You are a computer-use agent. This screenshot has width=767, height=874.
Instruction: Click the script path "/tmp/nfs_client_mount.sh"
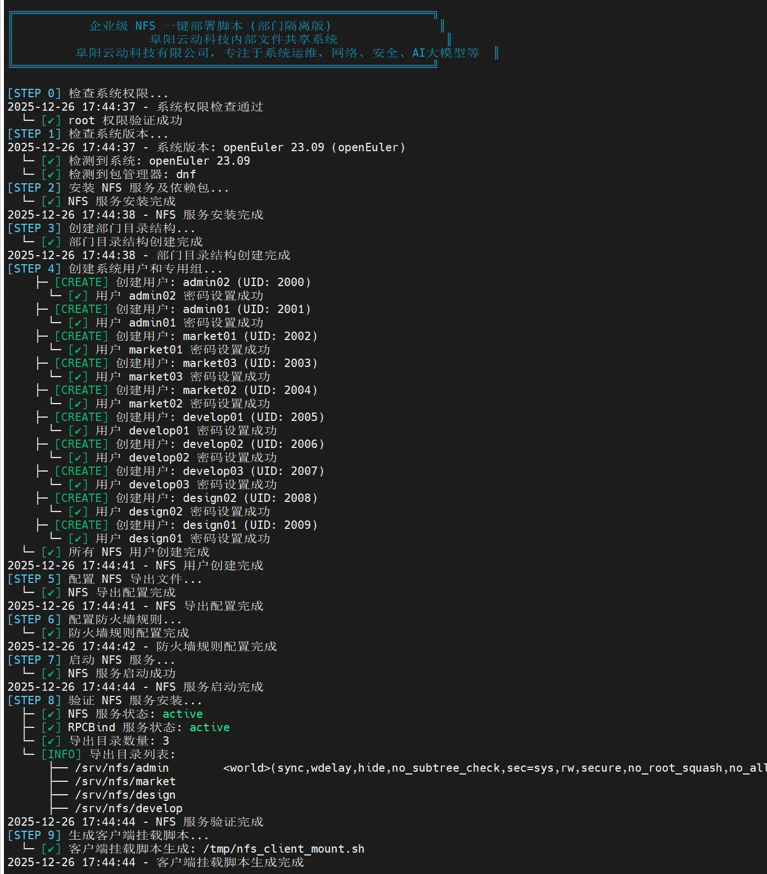pyautogui.click(x=284, y=849)
